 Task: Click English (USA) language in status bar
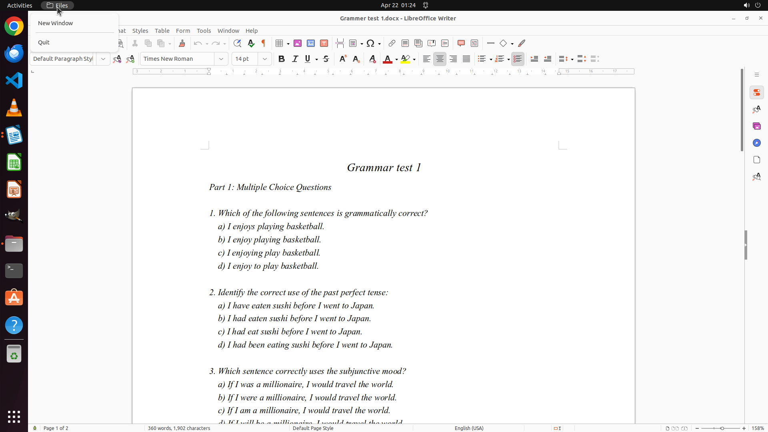coord(469,428)
